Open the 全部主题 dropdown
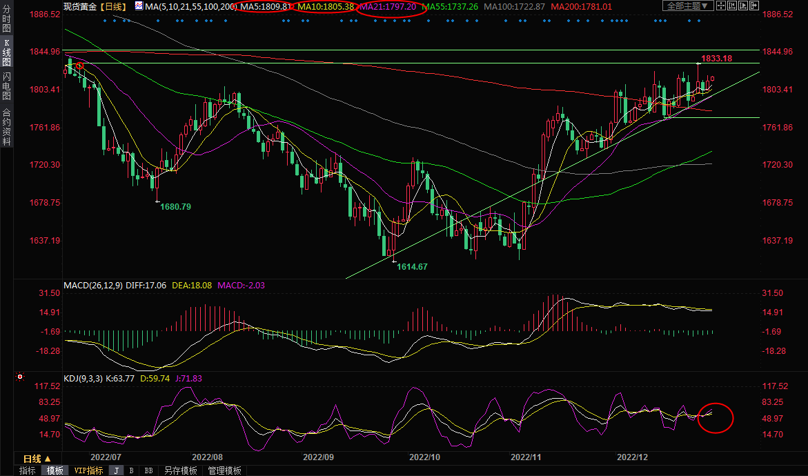Image resolution: width=808 pixels, height=476 pixels. pos(686,6)
